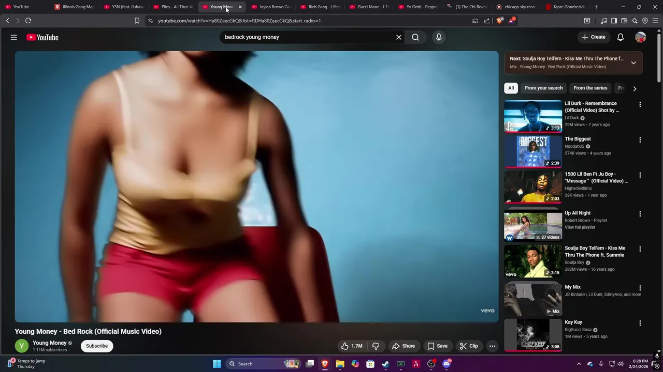Open File Explorer from taskbar
663x372 pixels.
[340, 364]
